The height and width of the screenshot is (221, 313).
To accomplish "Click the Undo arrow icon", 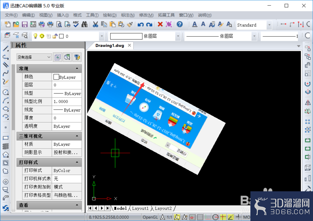I will 141,24.
